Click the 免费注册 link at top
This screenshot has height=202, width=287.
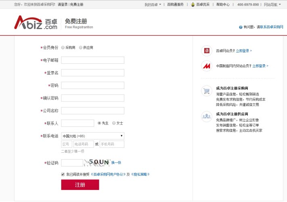click(x=77, y=4)
